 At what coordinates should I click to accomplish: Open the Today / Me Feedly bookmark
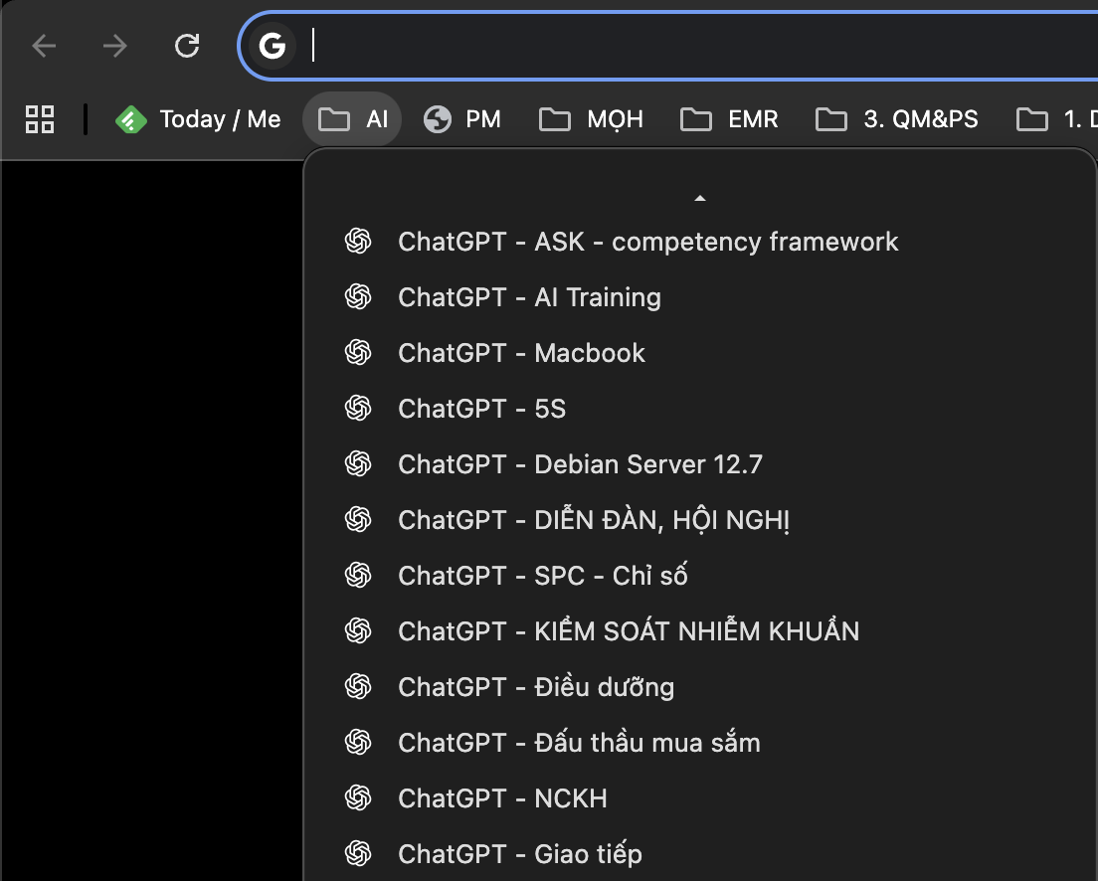click(x=198, y=119)
